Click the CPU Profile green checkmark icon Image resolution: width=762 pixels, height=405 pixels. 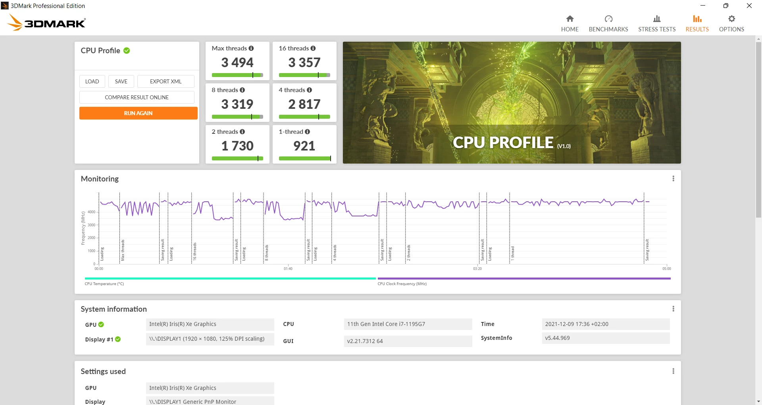tap(127, 50)
